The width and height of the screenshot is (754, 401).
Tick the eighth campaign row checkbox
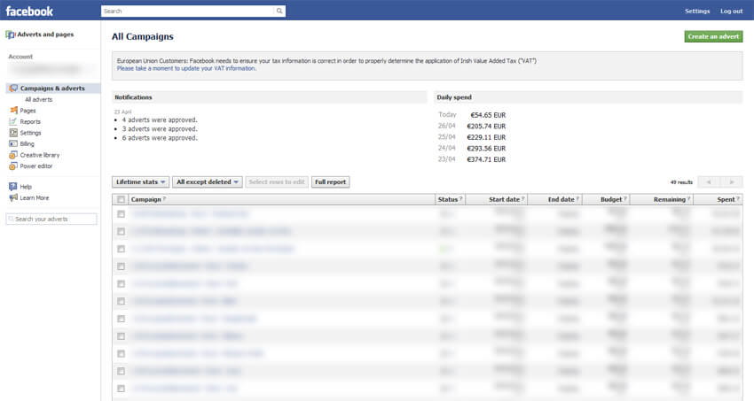pos(121,336)
